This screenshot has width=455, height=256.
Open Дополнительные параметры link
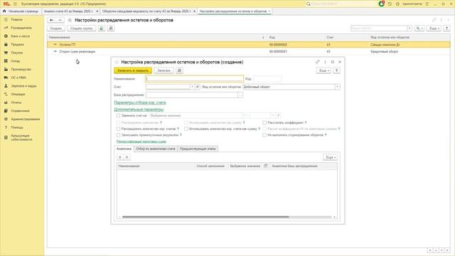tap(139, 110)
